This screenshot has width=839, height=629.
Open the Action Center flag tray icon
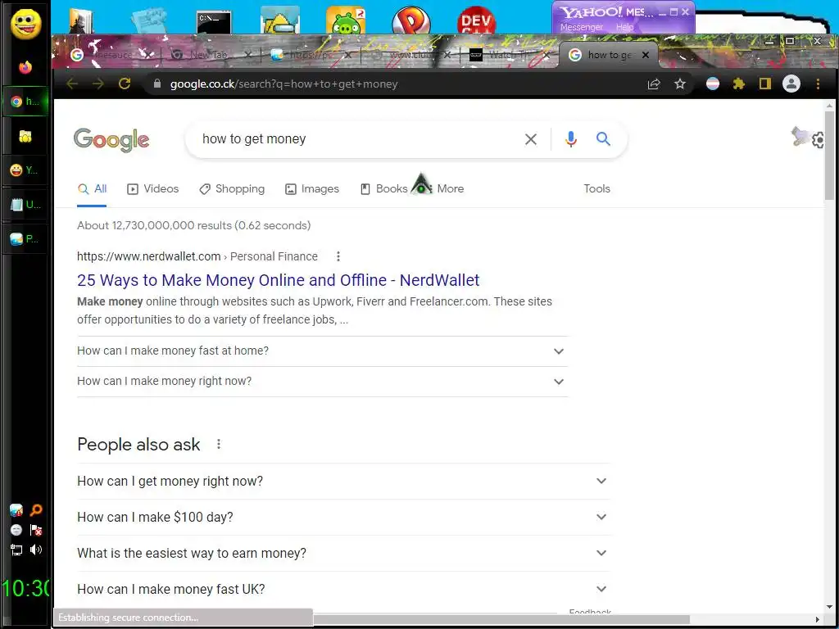click(x=36, y=530)
